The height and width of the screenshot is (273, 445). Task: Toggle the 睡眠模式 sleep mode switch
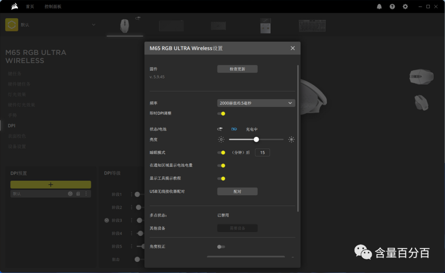coord(221,152)
